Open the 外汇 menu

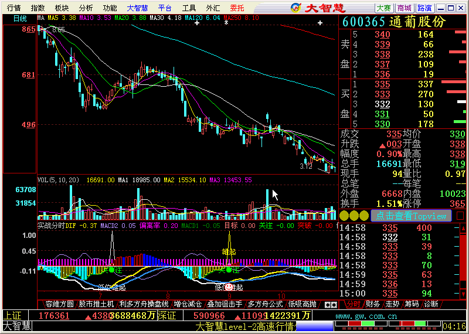click(213, 8)
